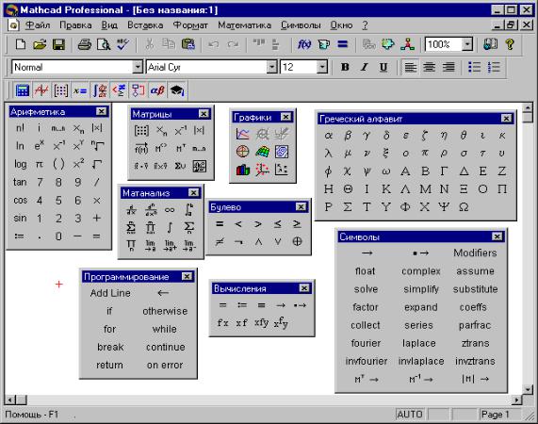Toggle Italic formatting
This screenshot has height=424, width=538.
coord(365,67)
